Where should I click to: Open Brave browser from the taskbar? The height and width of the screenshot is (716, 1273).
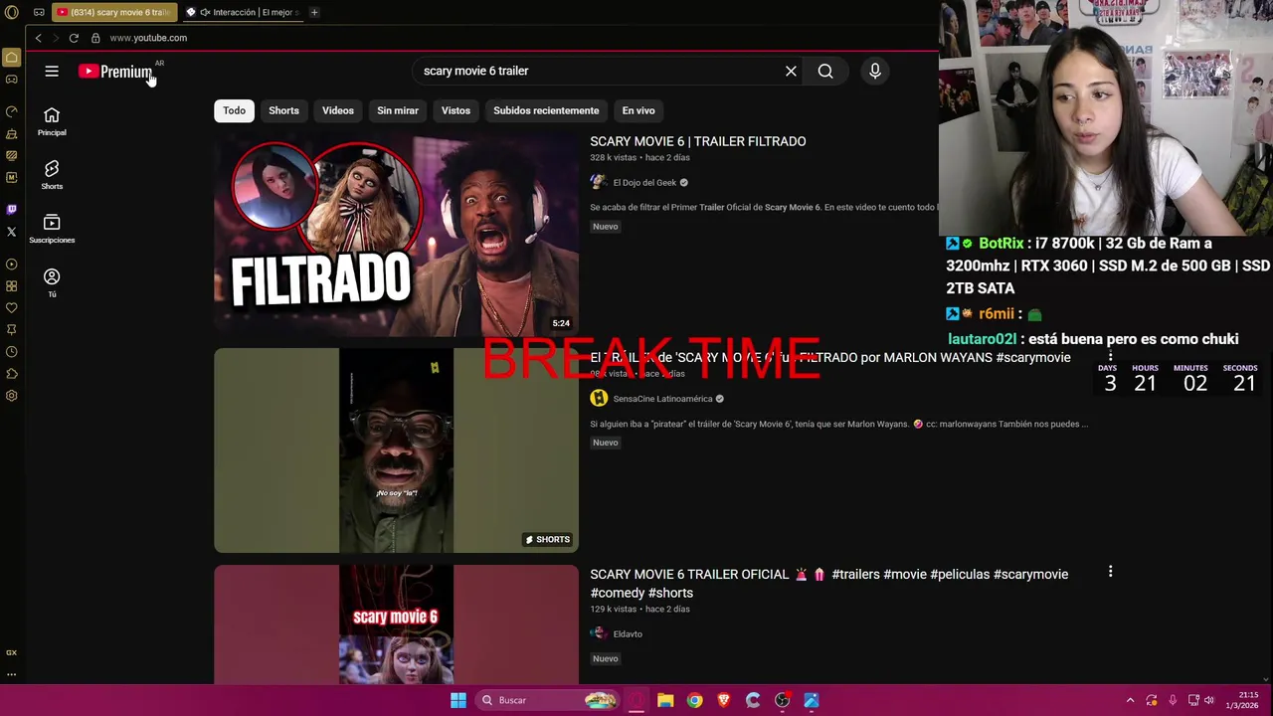(724, 700)
